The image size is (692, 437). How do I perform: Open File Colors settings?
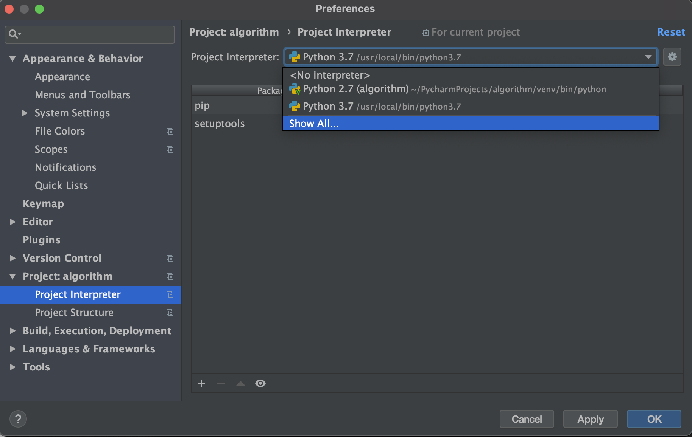tap(60, 131)
